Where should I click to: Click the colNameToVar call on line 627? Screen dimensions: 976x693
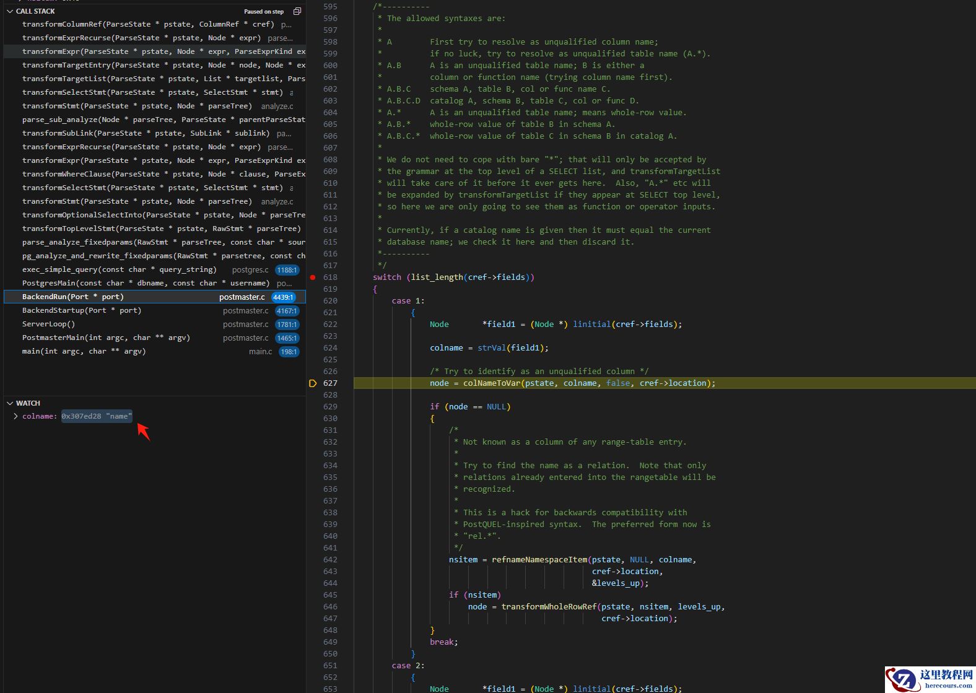pyautogui.click(x=491, y=383)
